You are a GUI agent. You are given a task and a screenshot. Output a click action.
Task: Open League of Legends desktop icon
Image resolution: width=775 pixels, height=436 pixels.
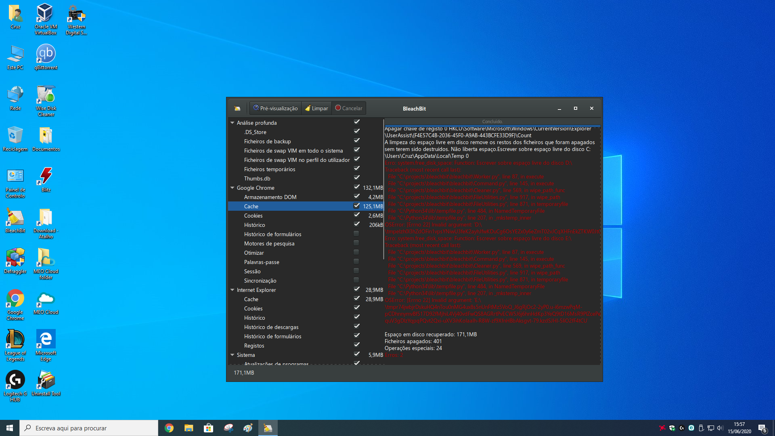15,345
